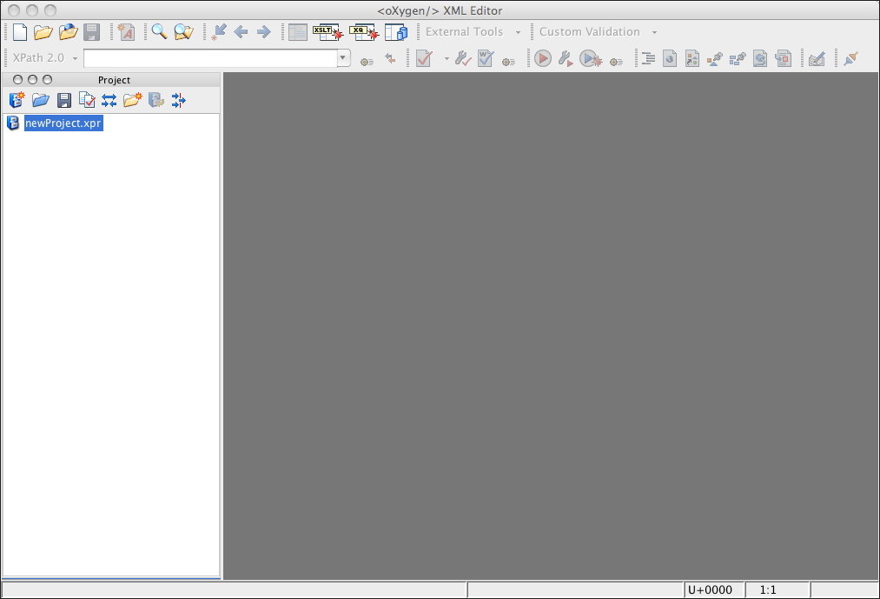Go back with the left arrow icon

click(241, 32)
